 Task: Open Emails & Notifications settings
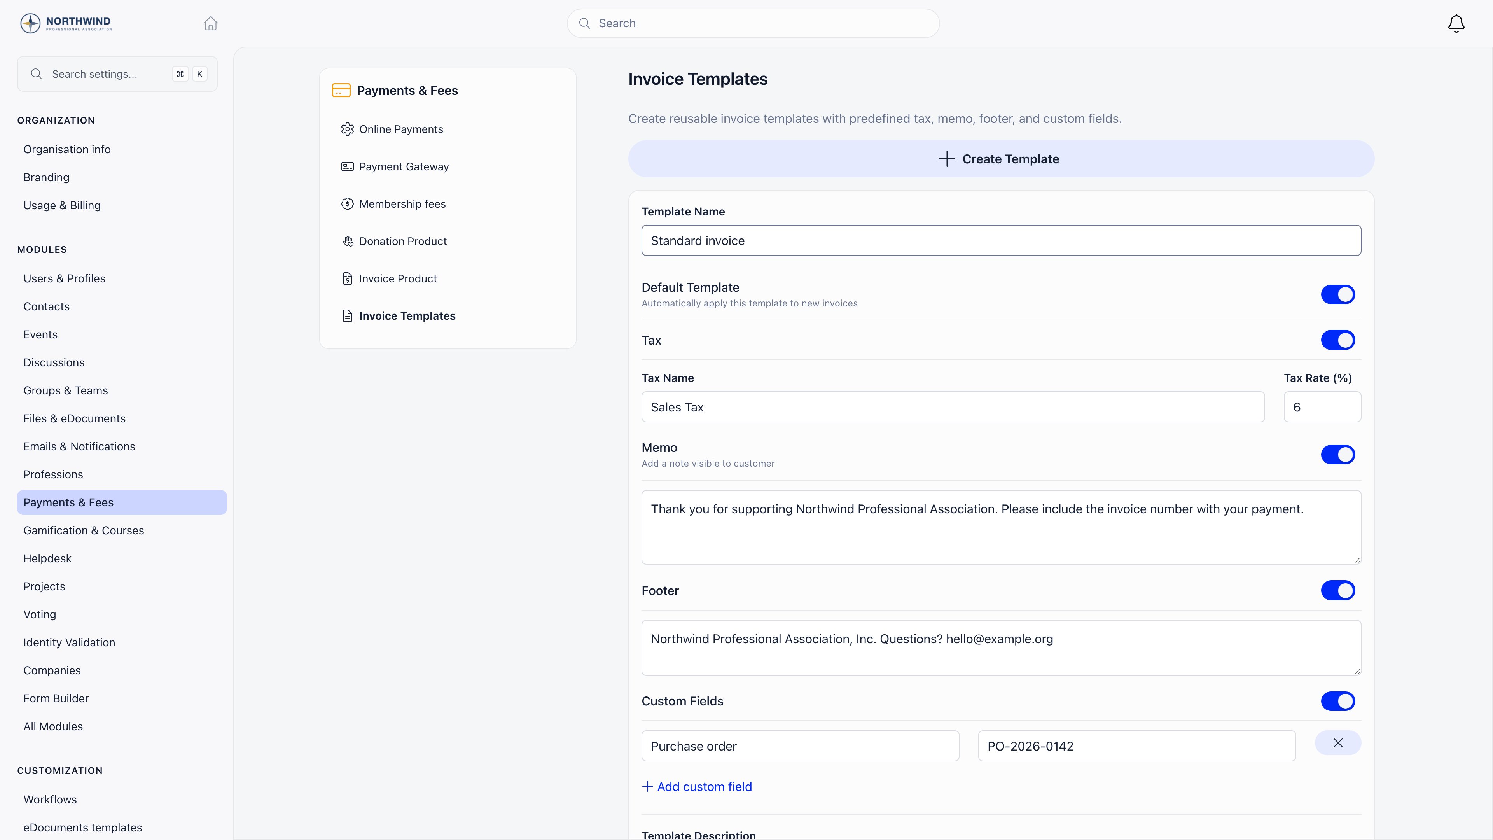tap(79, 446)
